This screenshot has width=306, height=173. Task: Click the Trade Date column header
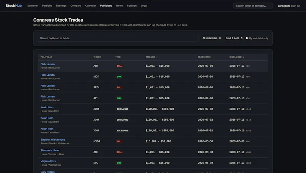(204, 57)
